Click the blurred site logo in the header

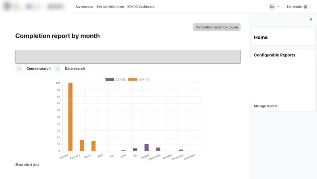point(34,6)
